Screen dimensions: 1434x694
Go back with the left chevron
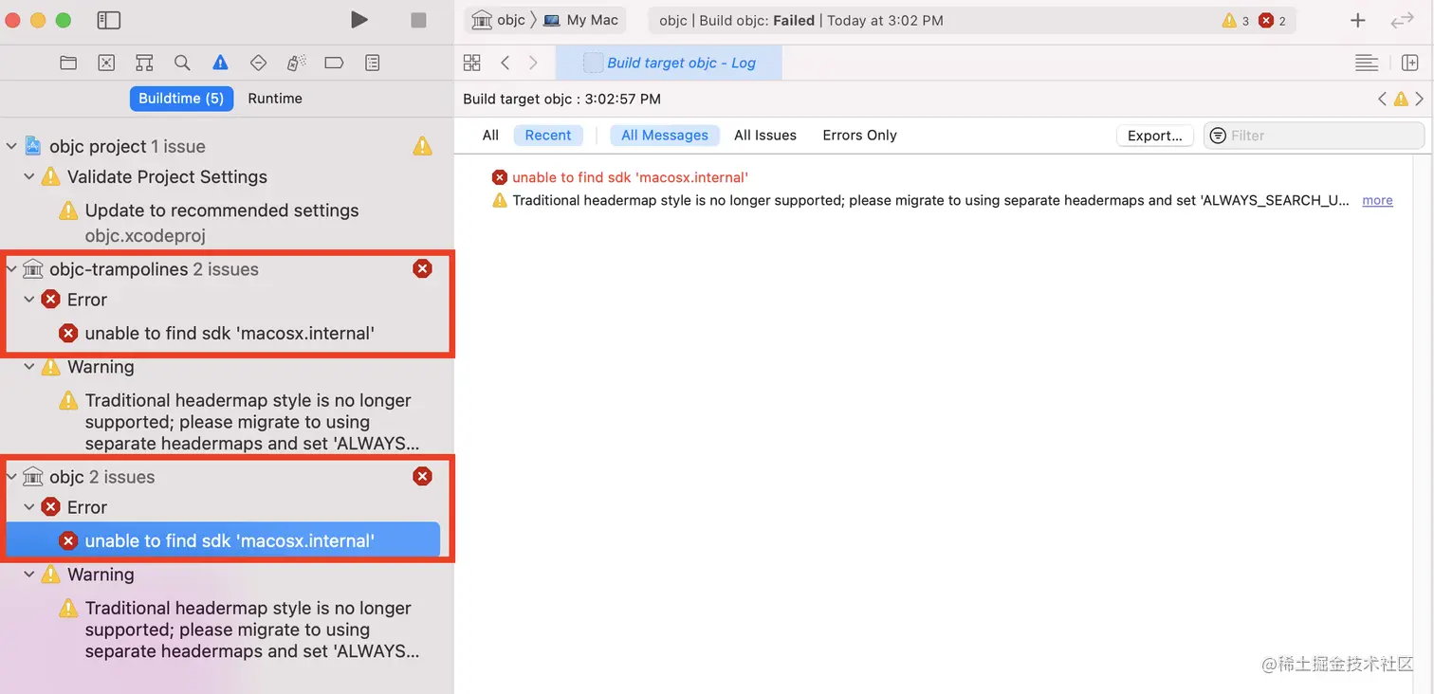point(506,63)
